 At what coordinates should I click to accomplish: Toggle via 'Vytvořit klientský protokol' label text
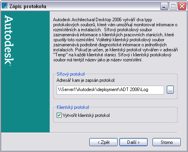click(86, 115)
